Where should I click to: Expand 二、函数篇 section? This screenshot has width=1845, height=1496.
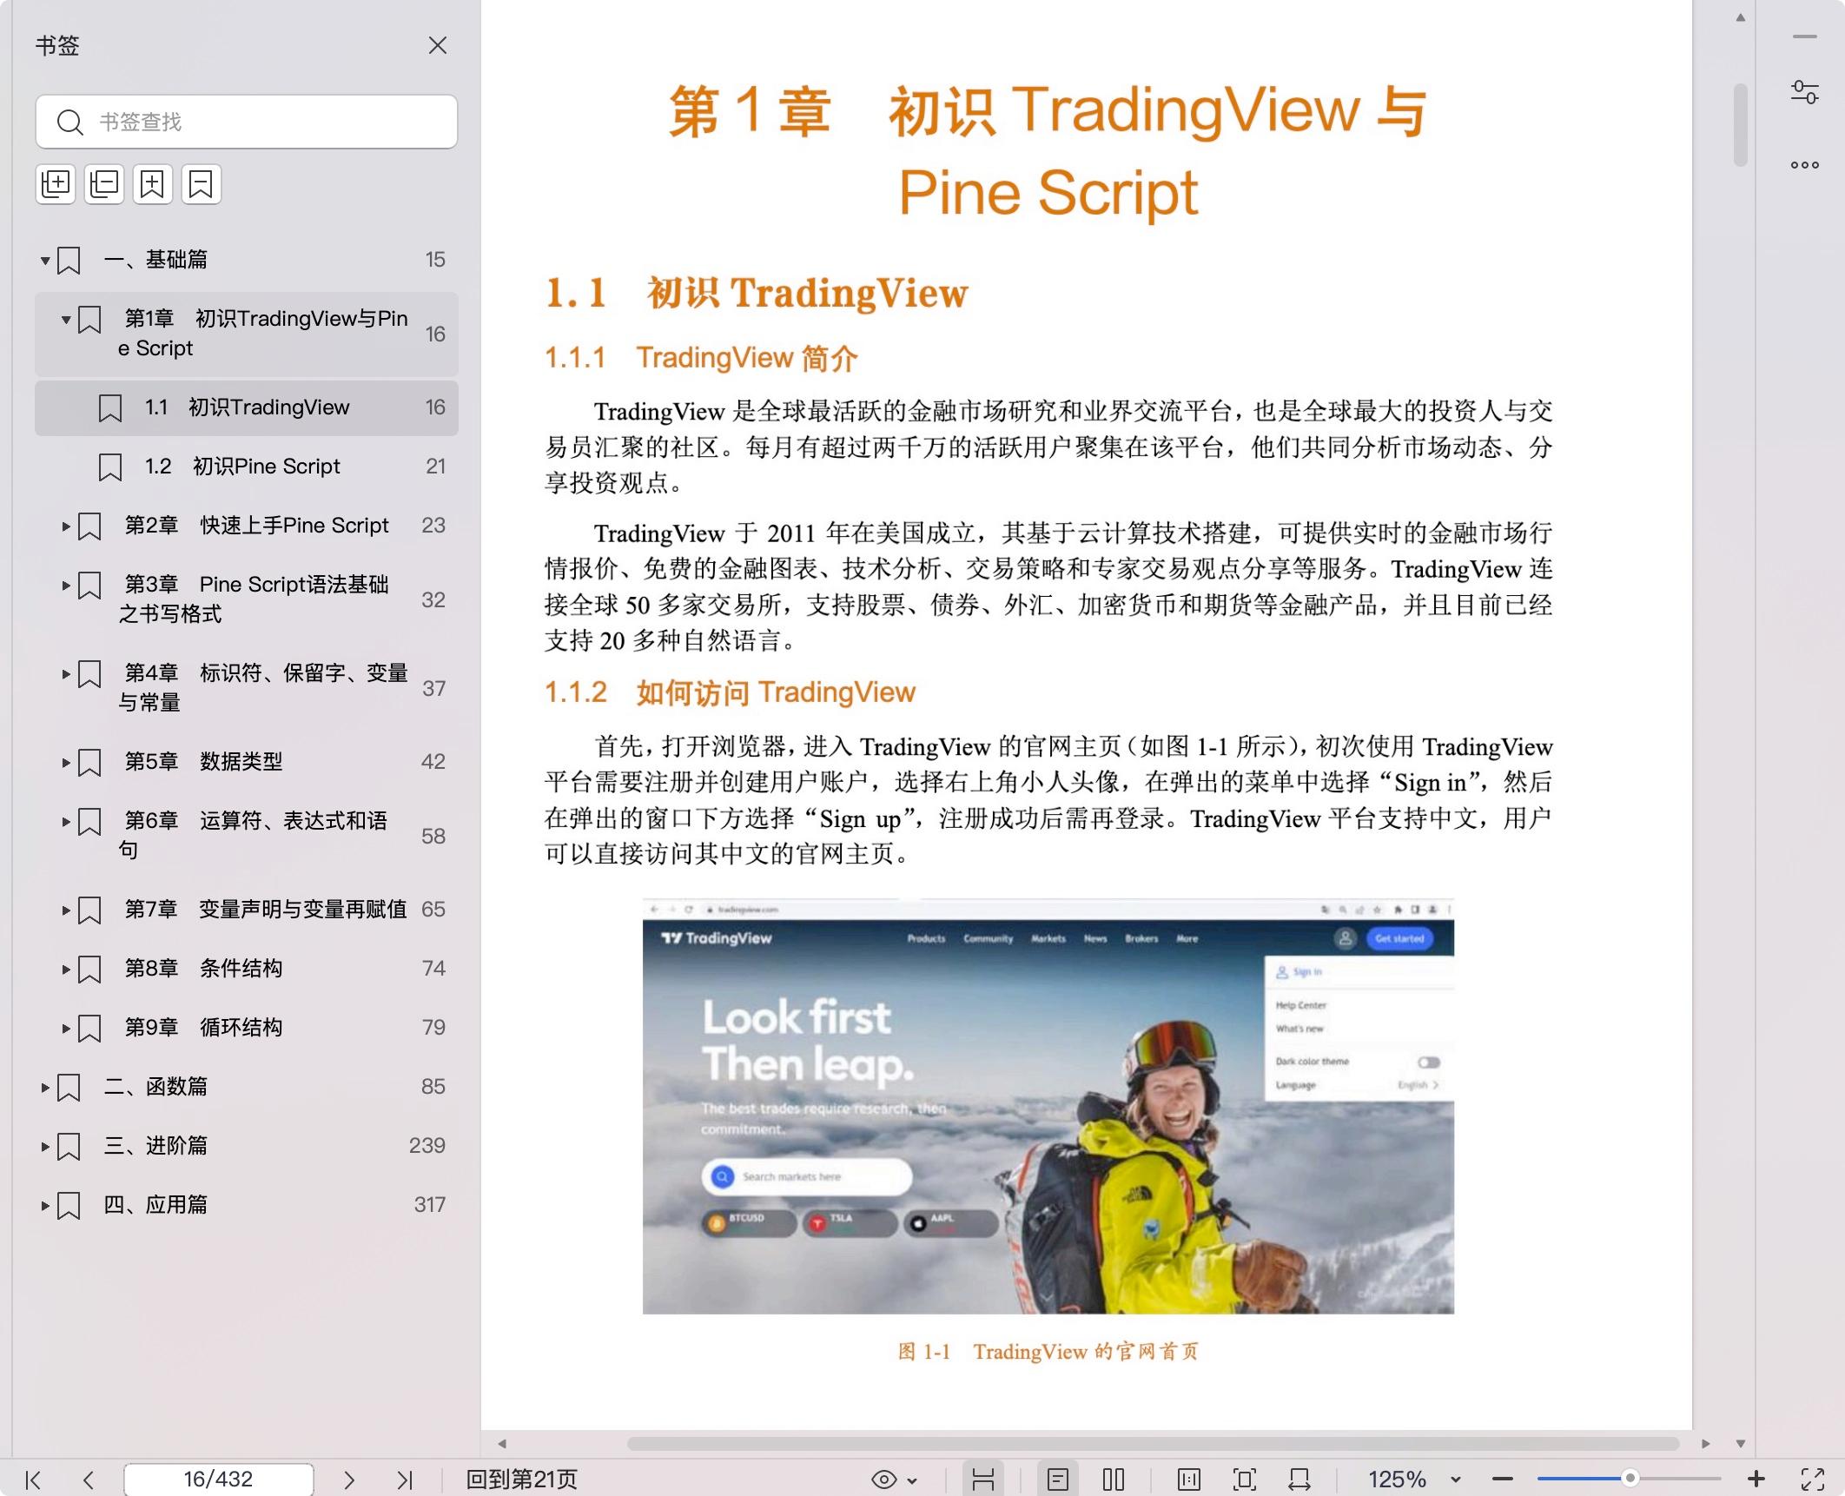(x=45, y=1087)
